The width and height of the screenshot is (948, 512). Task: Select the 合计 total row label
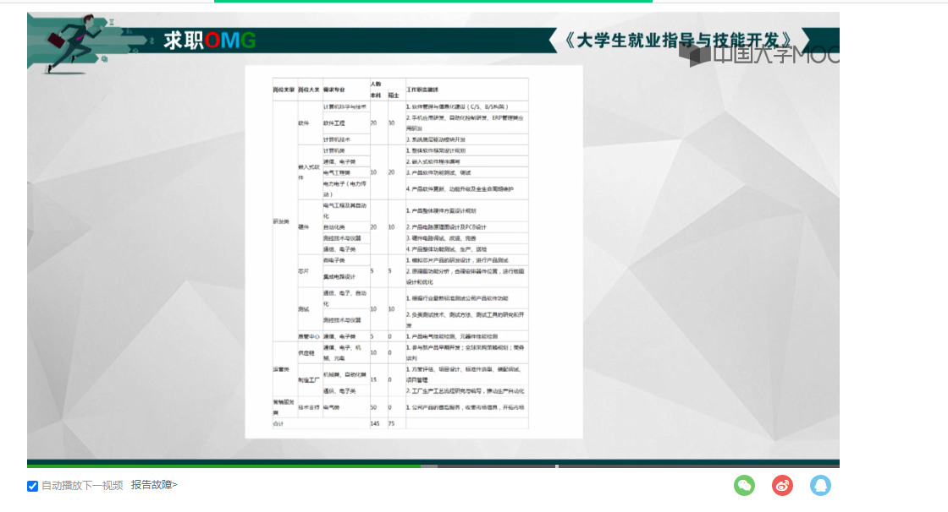point(278,423)
